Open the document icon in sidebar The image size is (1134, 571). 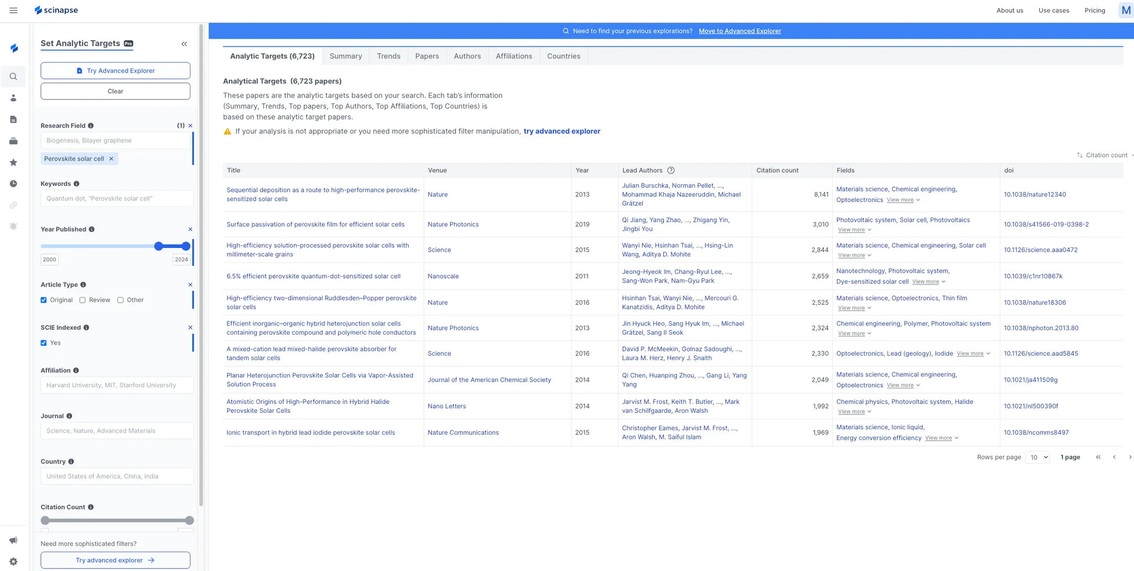pos(13,120)
